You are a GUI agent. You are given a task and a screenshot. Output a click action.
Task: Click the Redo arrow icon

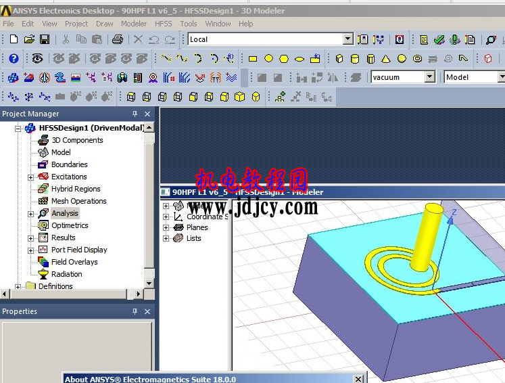point(170,39)
